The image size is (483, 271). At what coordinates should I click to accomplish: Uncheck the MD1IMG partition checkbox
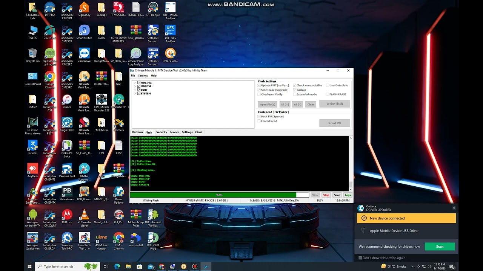139,82
